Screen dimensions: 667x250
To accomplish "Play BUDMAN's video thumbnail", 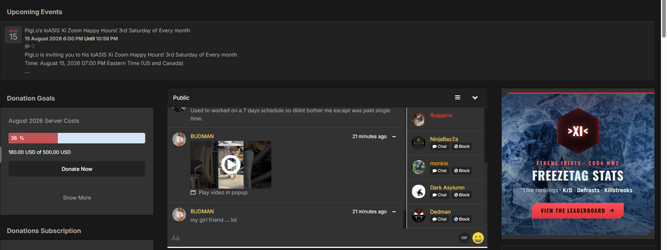I will 231,165.
